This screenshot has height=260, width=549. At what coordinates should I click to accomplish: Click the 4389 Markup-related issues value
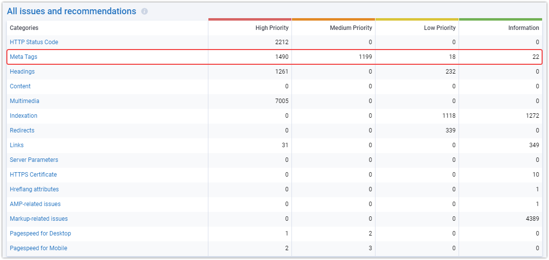pos(532,218)
